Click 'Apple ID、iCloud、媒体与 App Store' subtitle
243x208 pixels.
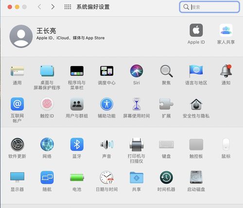click(x=70, y=38)
